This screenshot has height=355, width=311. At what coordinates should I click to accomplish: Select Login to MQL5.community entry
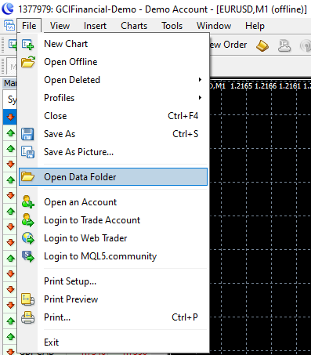tap(113, 256)
